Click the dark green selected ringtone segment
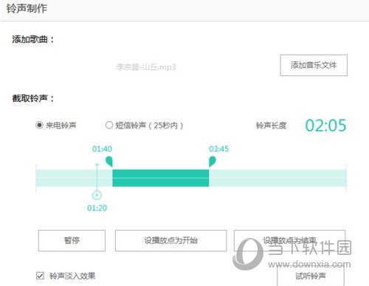Viewport: 369px width, 286px height. pyautogui.click(x=161, y=178)
